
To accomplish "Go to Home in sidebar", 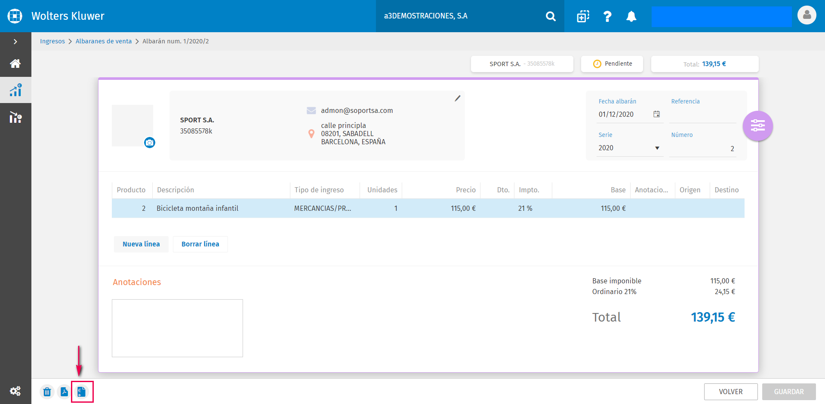I will (15, 64).
